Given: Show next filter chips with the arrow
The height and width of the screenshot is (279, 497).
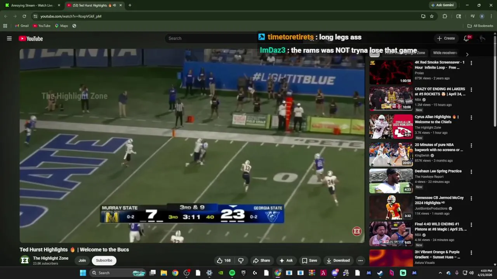Looking at the screenshot, I should click(467, 54).
